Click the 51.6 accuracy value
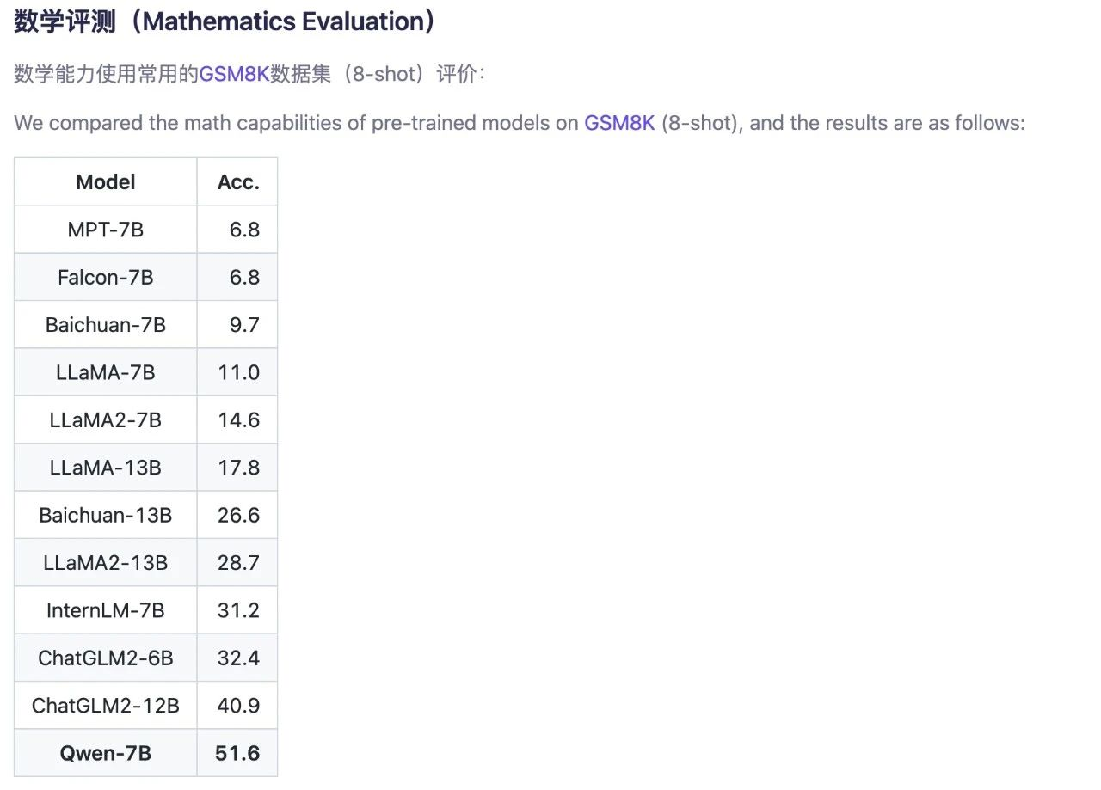This screenshot has height=790, width=1101. click(237, 754)
